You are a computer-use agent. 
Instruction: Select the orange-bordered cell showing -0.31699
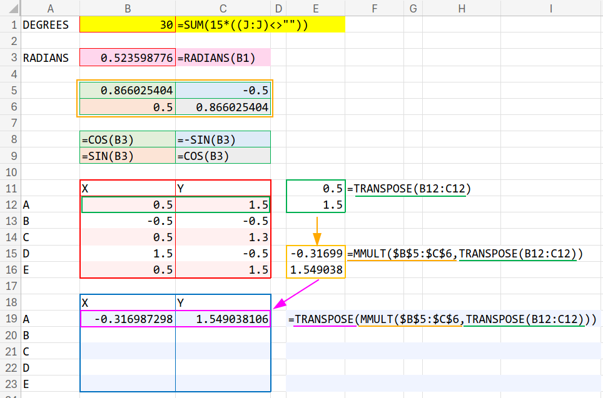pos(316,254)
